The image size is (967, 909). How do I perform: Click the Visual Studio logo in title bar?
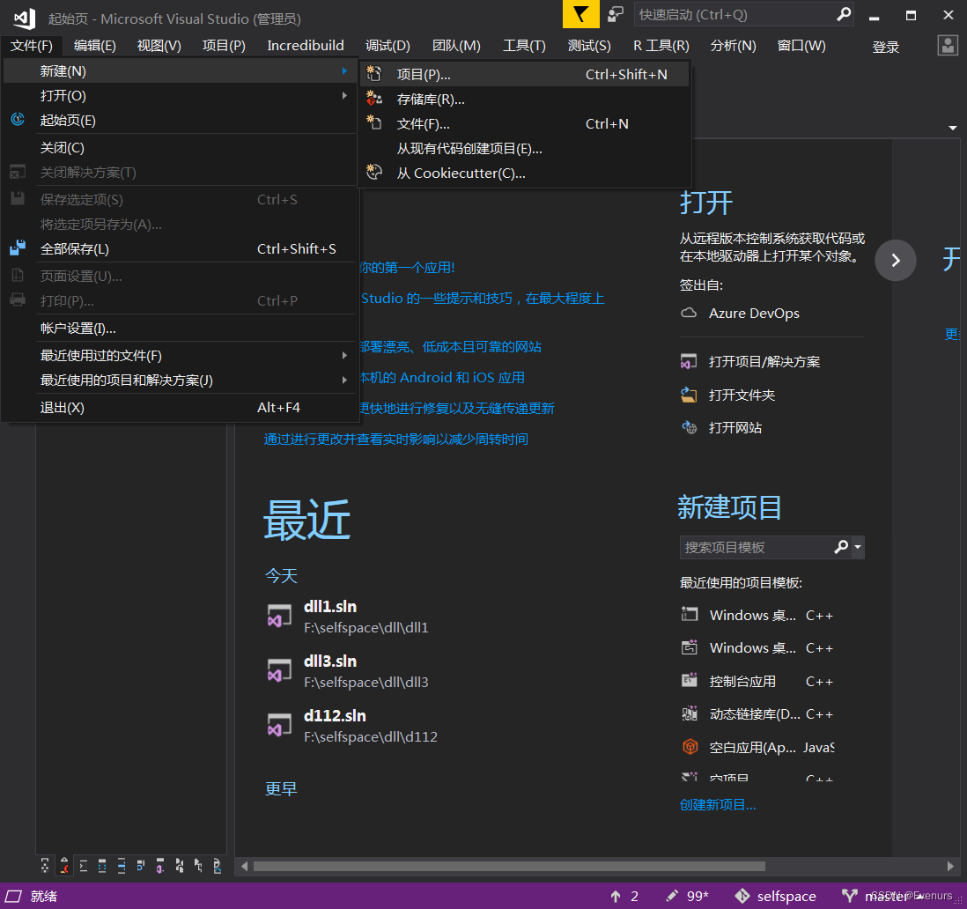point(25,18)
